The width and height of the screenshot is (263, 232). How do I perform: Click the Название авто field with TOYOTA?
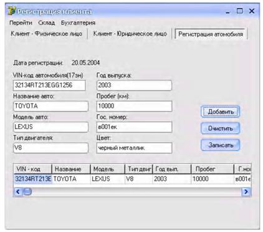tap(50, 106)
